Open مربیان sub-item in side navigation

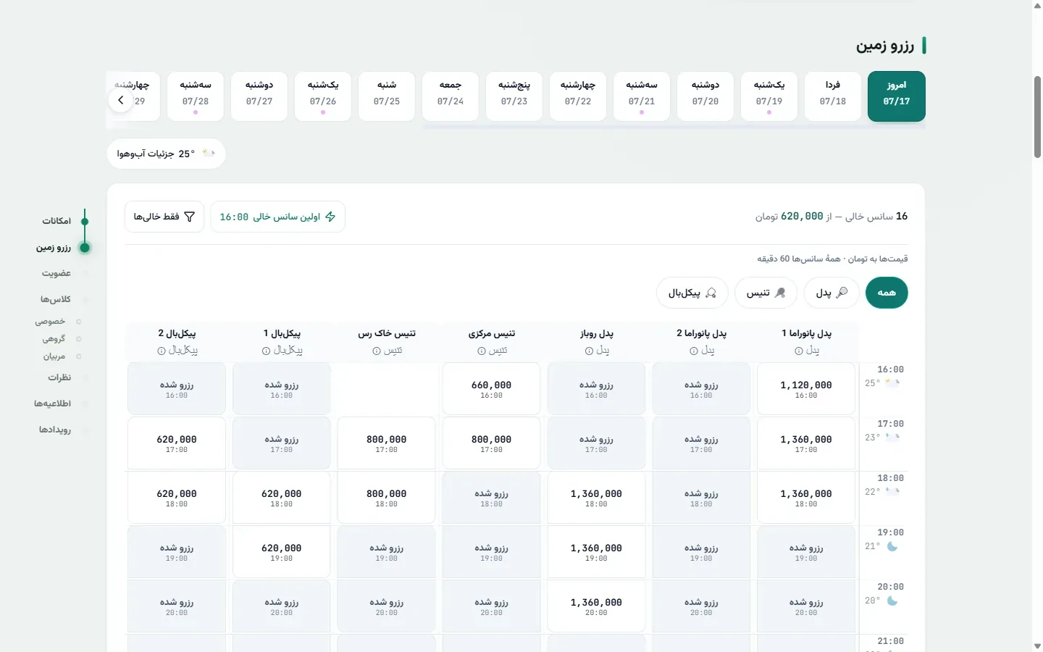(54, 356)
